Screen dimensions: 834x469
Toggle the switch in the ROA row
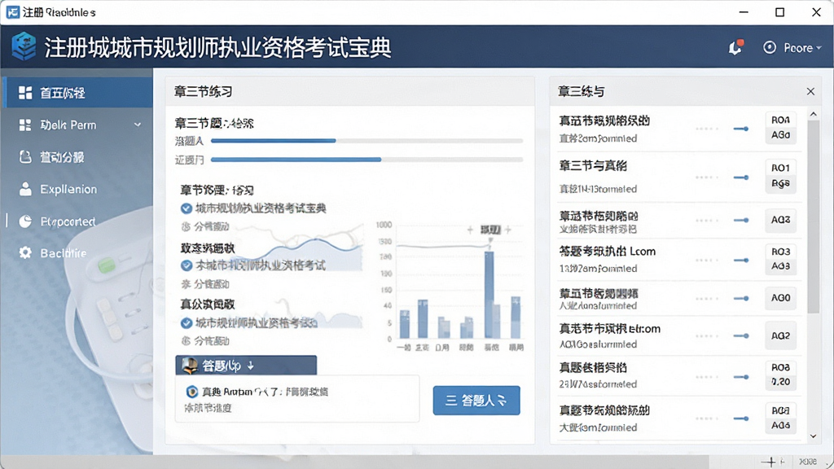(741, 129)
